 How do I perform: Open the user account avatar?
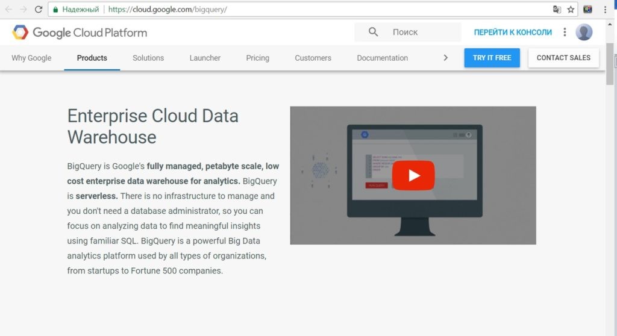[584, 33]
